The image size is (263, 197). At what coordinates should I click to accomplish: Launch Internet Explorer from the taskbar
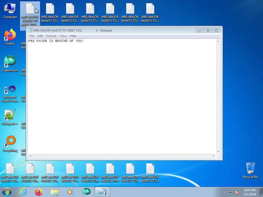coord(23,192)
